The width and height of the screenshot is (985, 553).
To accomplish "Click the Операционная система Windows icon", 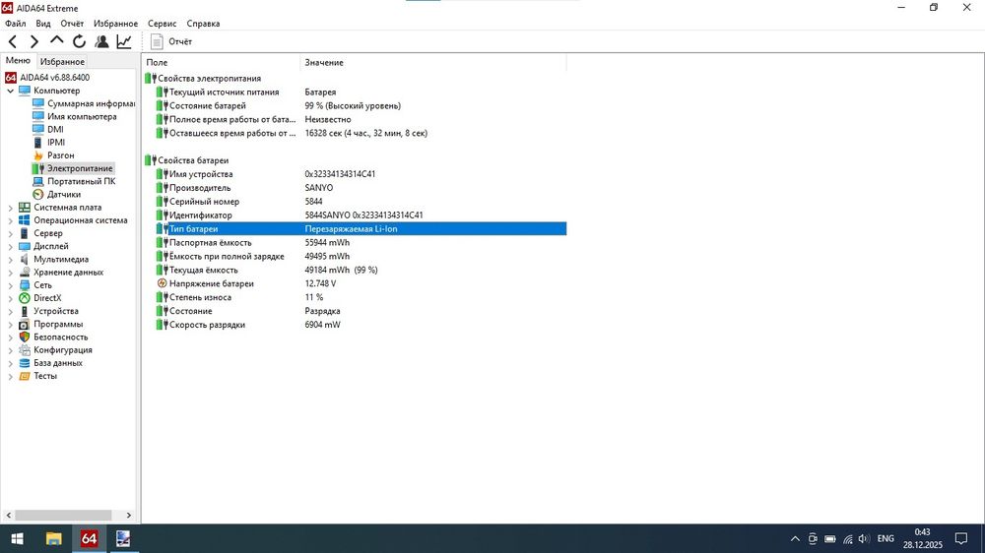I will point(25,220).
